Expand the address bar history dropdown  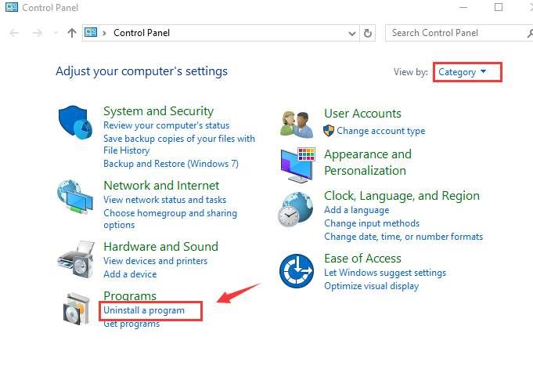[x=352, y=33]
